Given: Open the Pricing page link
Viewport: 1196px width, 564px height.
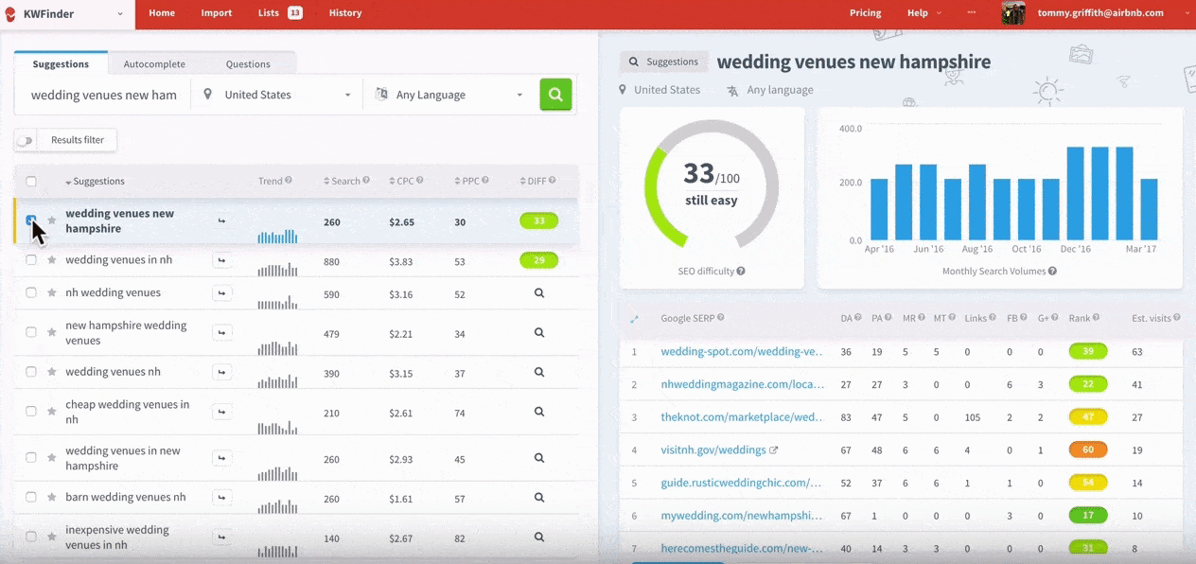Looking at the screenshot, I should [x=865, y=13].
